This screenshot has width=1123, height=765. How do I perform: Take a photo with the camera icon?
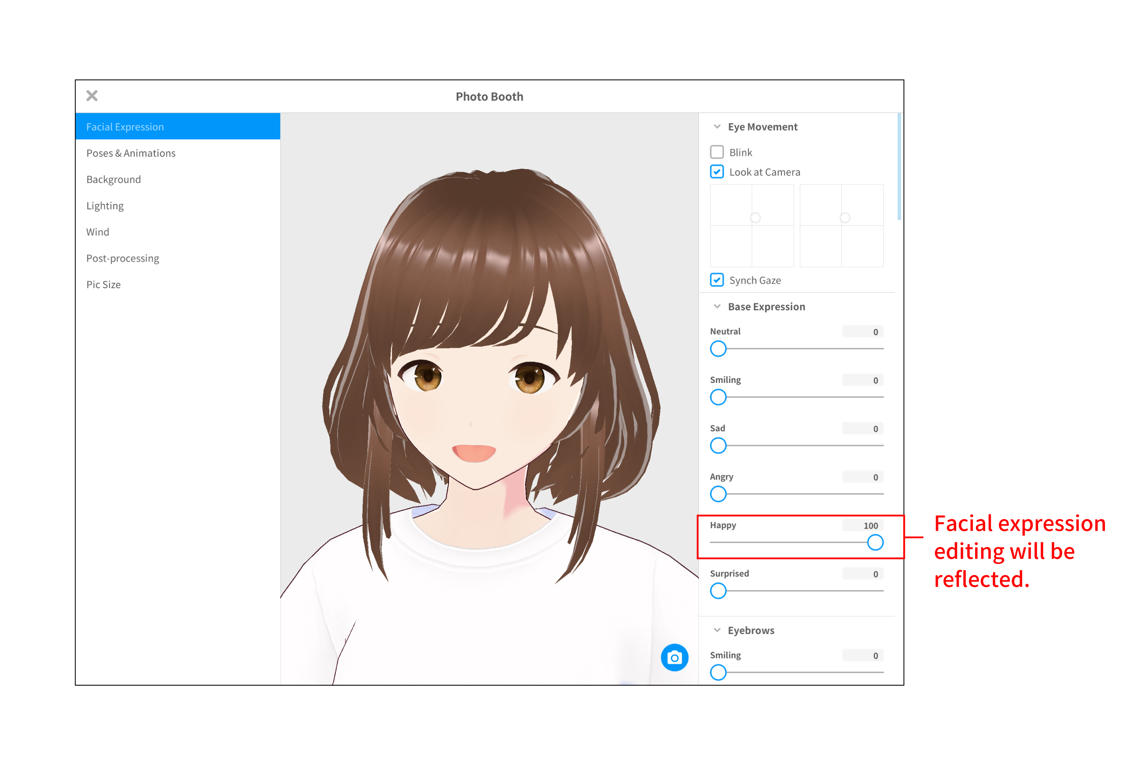click(675, 657)
